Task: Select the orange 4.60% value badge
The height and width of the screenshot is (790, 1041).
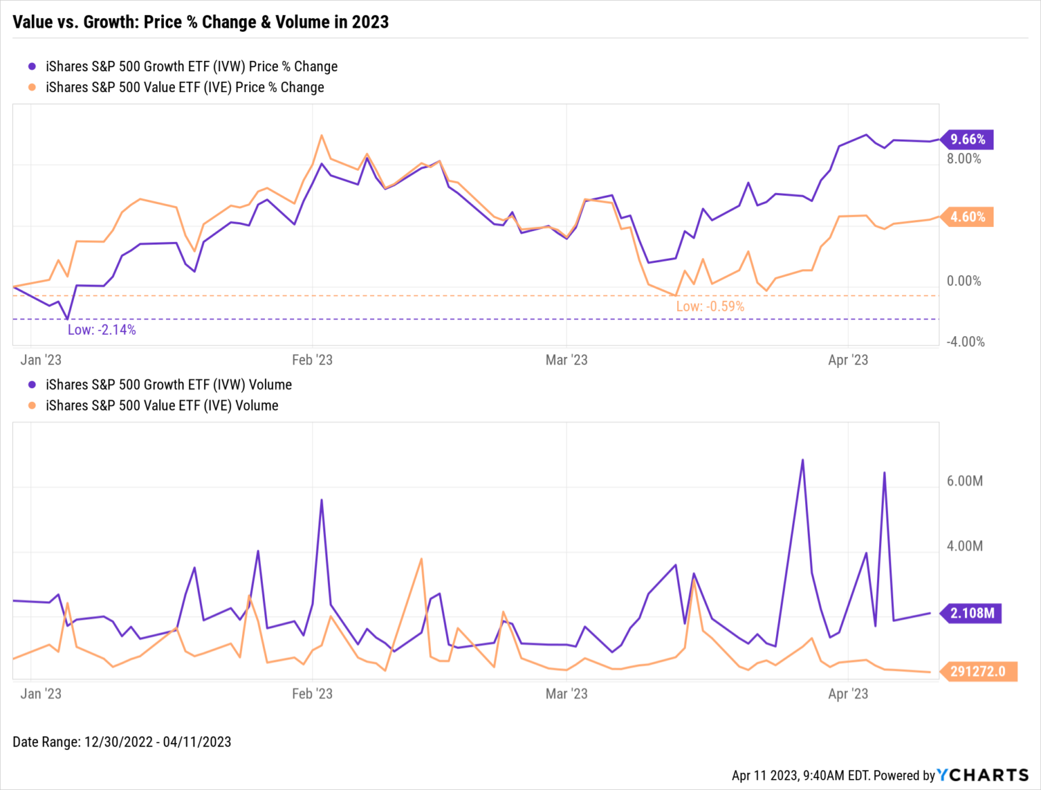Action: 968,217
